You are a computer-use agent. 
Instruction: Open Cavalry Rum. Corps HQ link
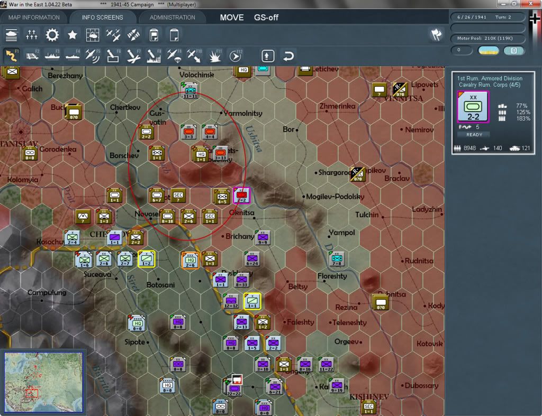490,85
